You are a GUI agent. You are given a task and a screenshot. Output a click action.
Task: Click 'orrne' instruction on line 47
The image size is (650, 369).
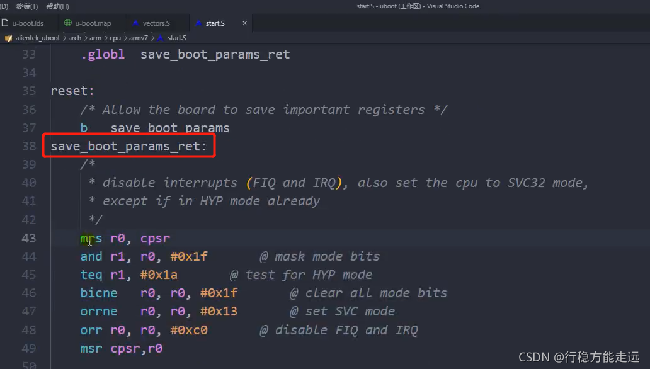99,311
